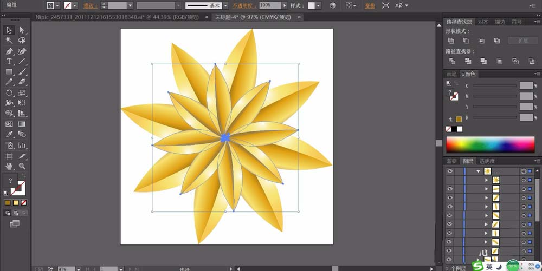Viewport: 542px width, 271px height.
Task: Expand the horizontal petal sublayer
Action: pyautogui.click(x=486, y=189)
